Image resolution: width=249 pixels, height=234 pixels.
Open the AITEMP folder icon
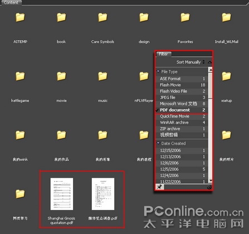pyautogui.click(x=20, y=18)
